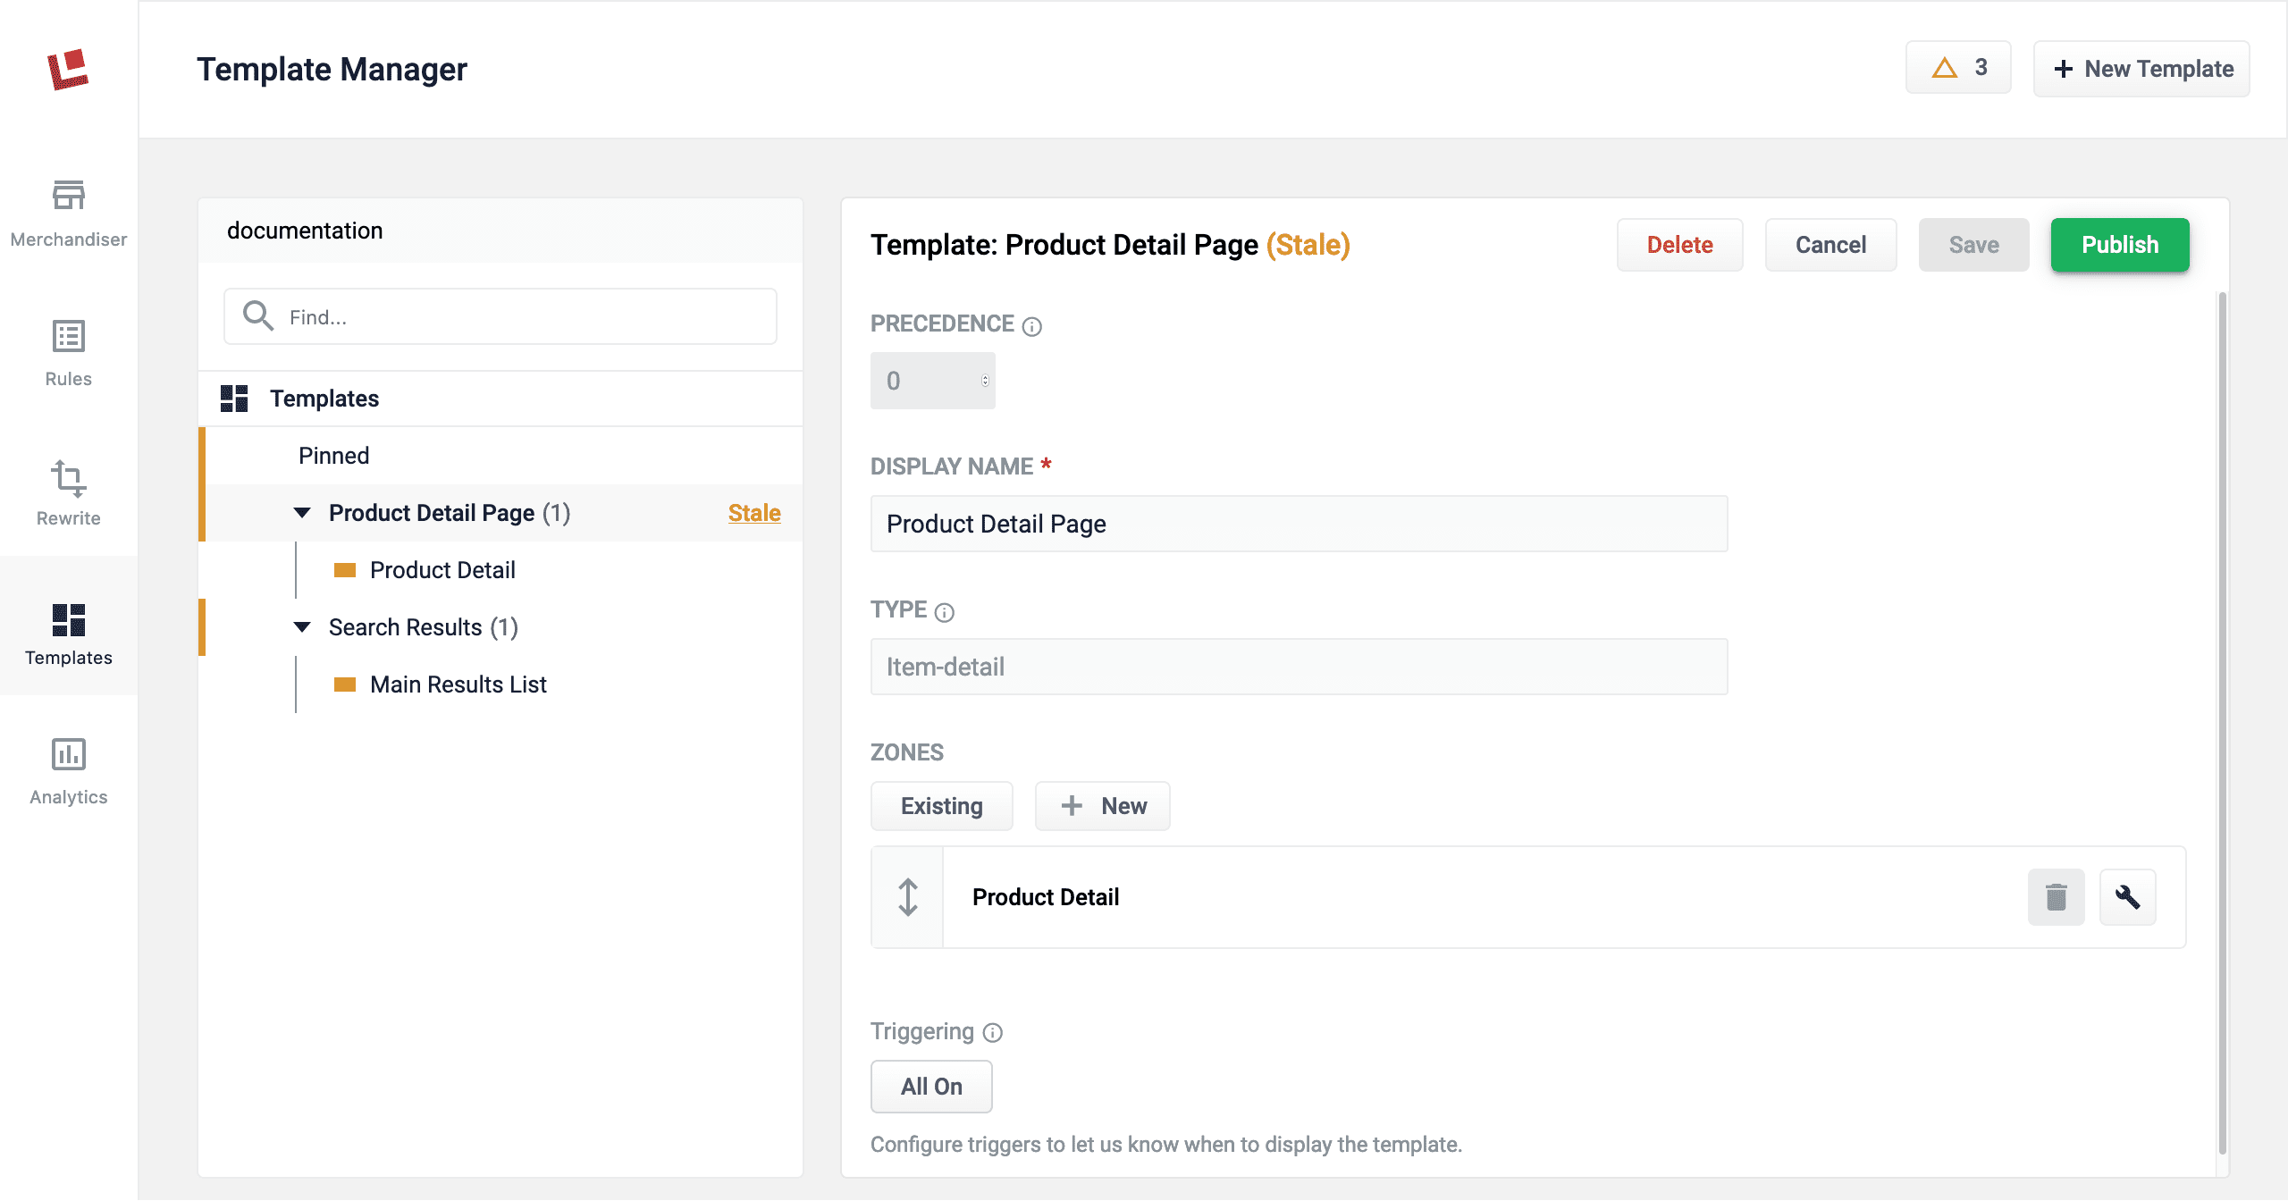Toggle the All On triggering button

[931, 1087]
